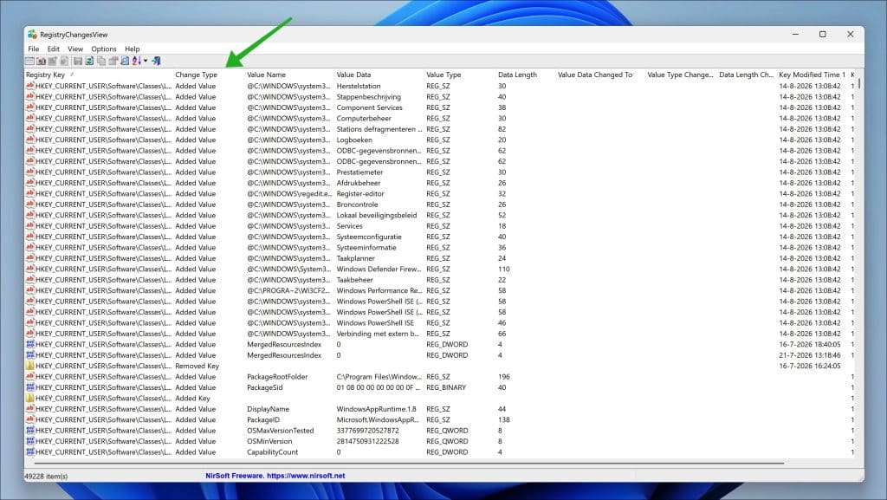Select the Systeemconfiguratie value data cell
The image size is (887, 500).
pos(369,237)
